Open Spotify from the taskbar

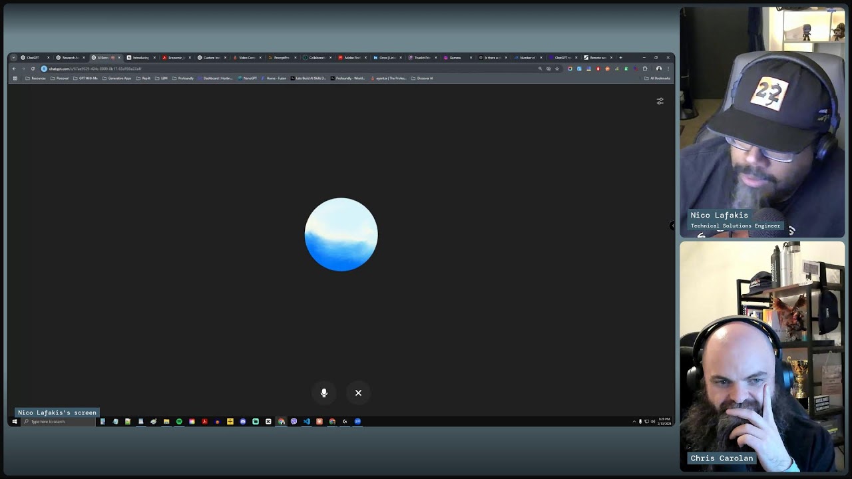pos(179,422)
